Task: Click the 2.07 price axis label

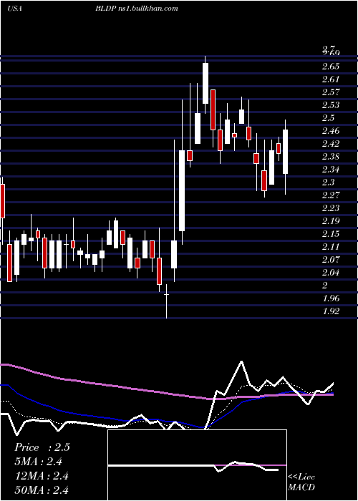Action: pos(331,259)
